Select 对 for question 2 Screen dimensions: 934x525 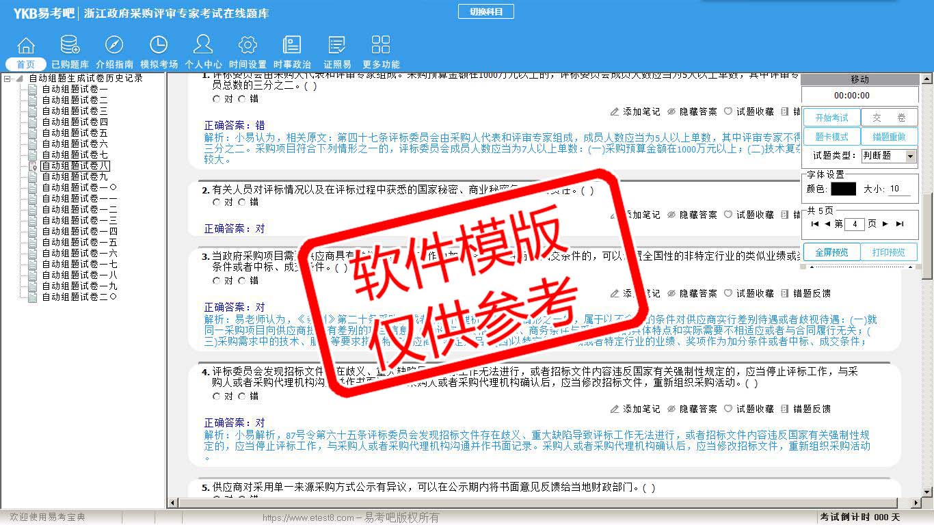217,202
